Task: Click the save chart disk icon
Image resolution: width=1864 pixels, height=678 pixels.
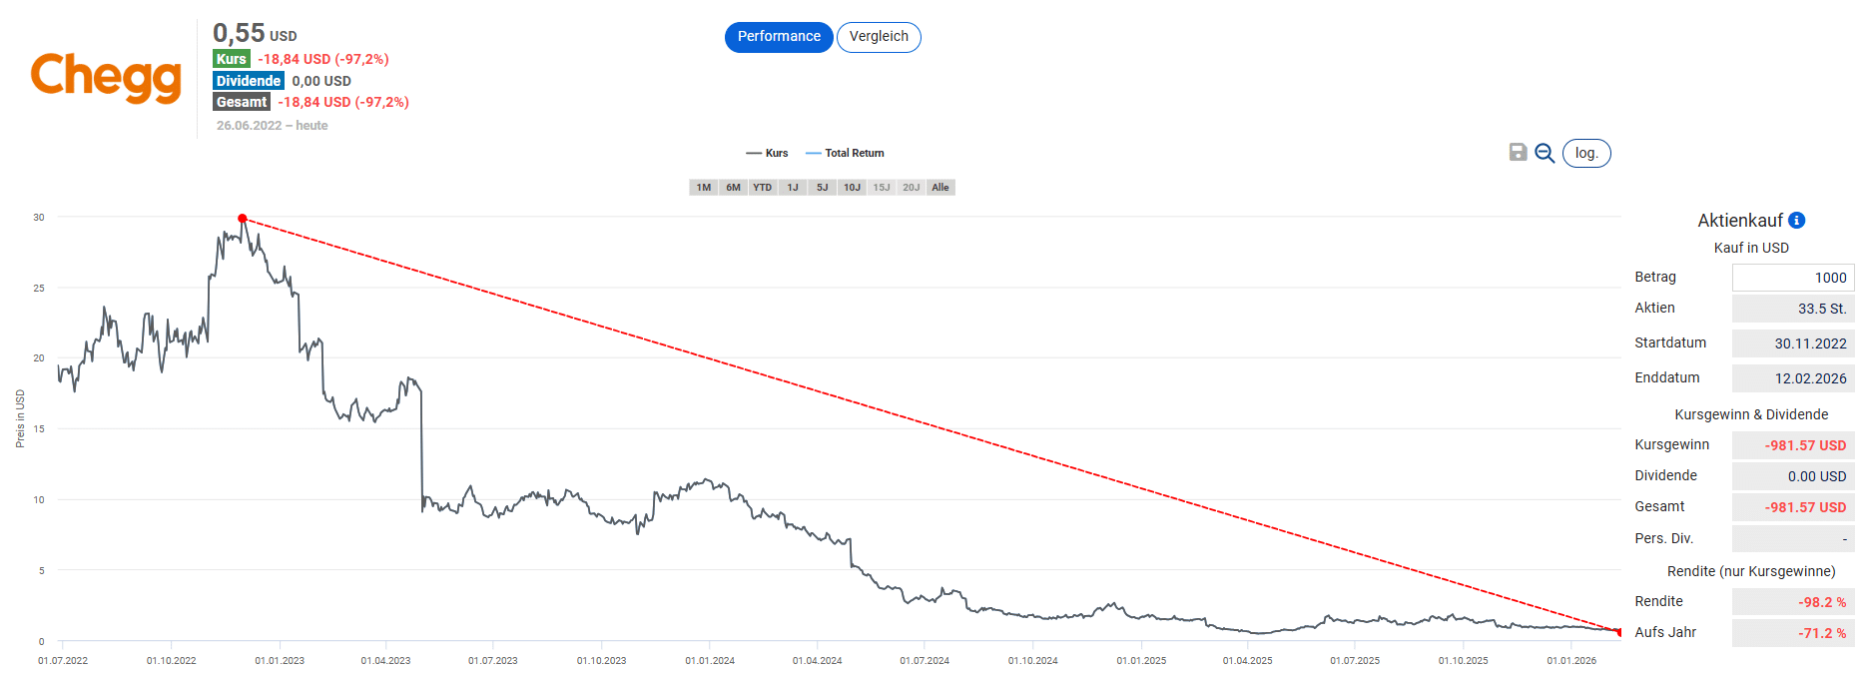Action: (1518, 152)
